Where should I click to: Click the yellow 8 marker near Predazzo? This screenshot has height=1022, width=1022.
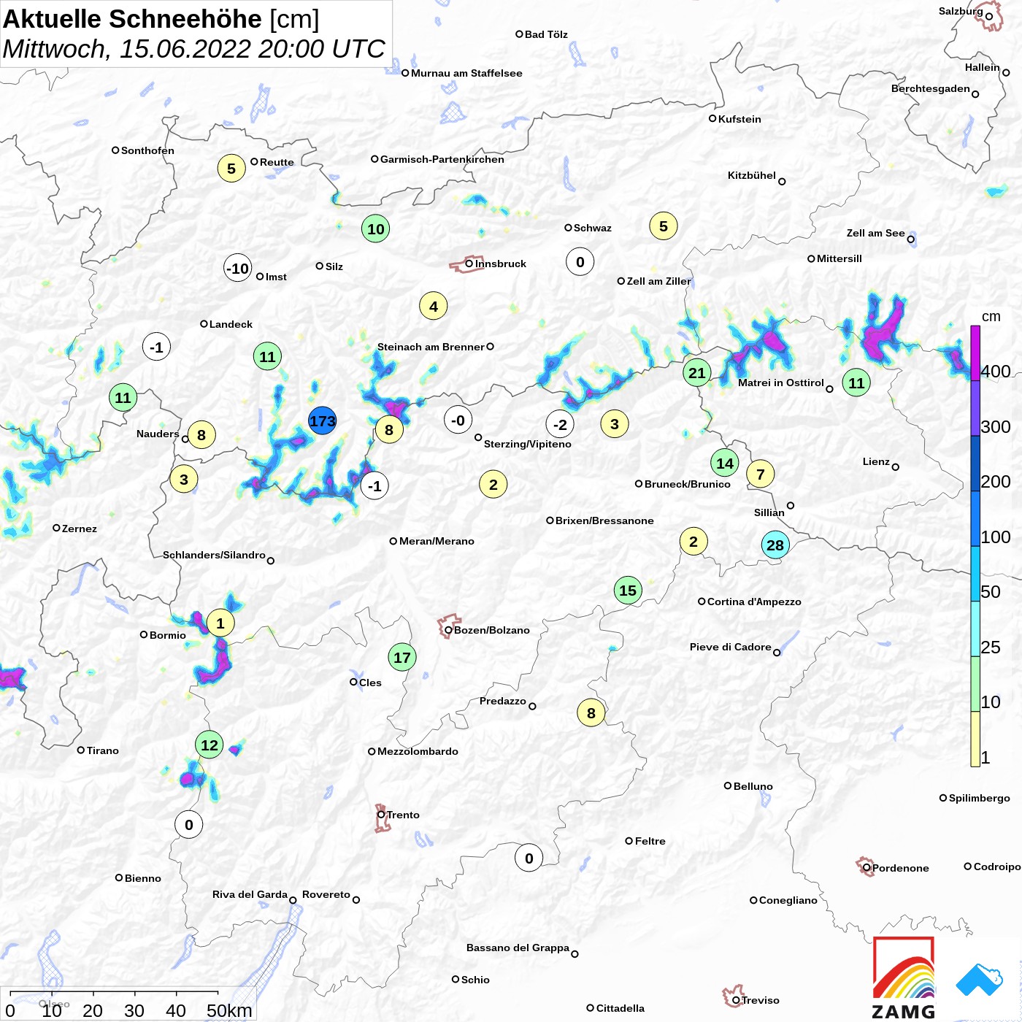591,712
